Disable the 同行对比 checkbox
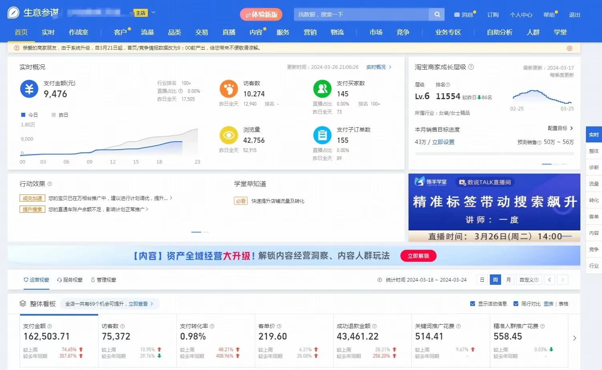 point(517,303)
